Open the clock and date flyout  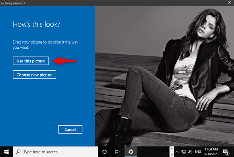click(211, 152)
